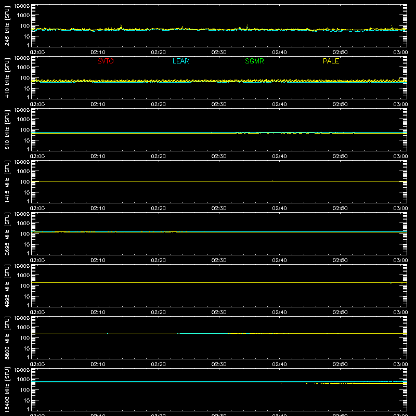Select the 2695 MHz [SFU] axis title
Image resolution: width=416 pixels, height=416 pixels.
point(7,233)
